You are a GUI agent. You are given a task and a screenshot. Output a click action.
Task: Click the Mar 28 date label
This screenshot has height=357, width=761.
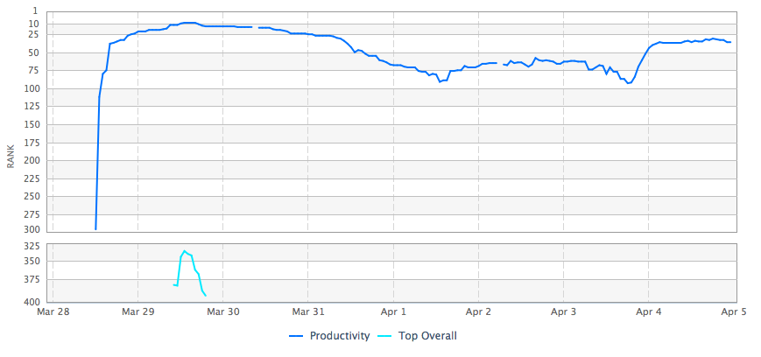pyautogui.click(x=53, y=311)
